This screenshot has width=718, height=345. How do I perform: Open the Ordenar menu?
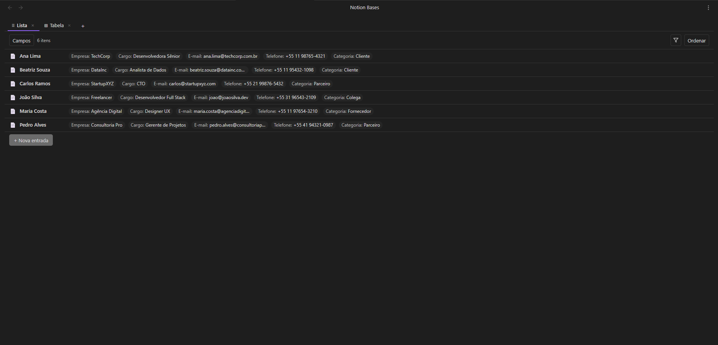[x=697, y=40]
